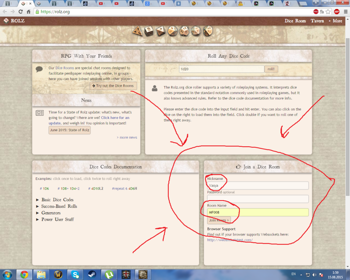
Task: Click the ROLZ logo icon in header
Action: (6, 21)
